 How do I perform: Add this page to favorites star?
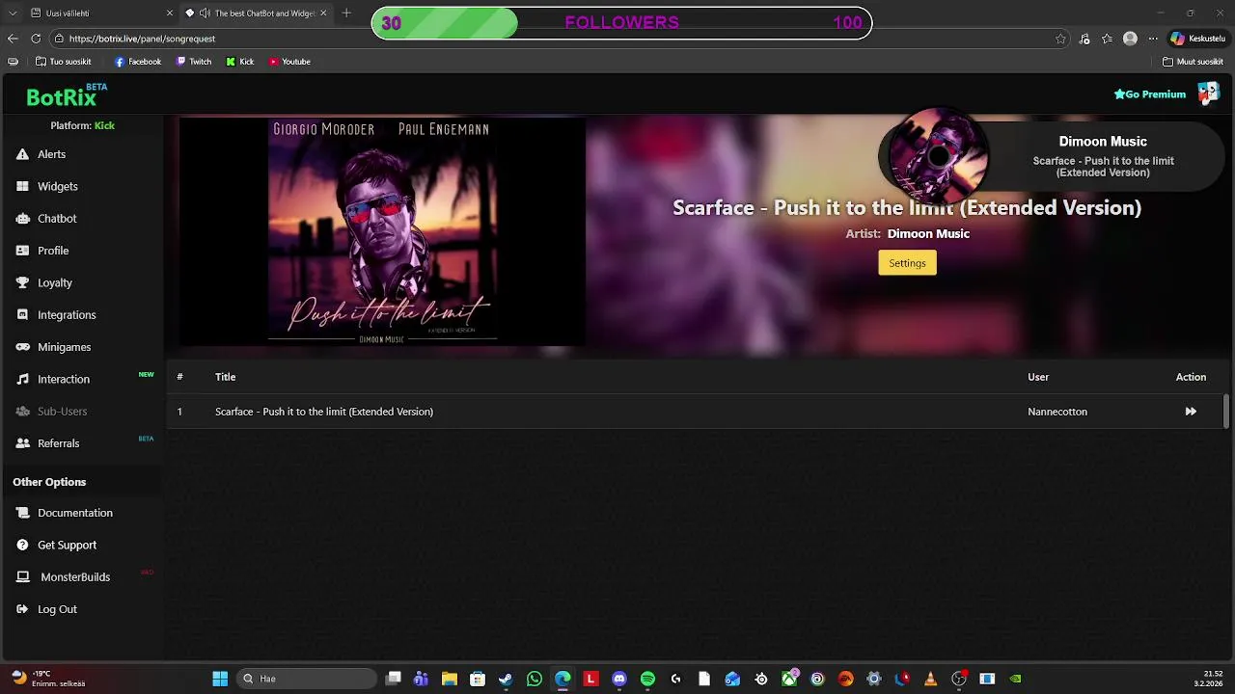tap(1060, 39)
